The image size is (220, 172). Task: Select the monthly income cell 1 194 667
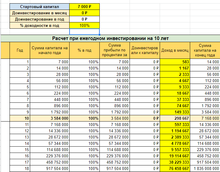coord(175,131)
